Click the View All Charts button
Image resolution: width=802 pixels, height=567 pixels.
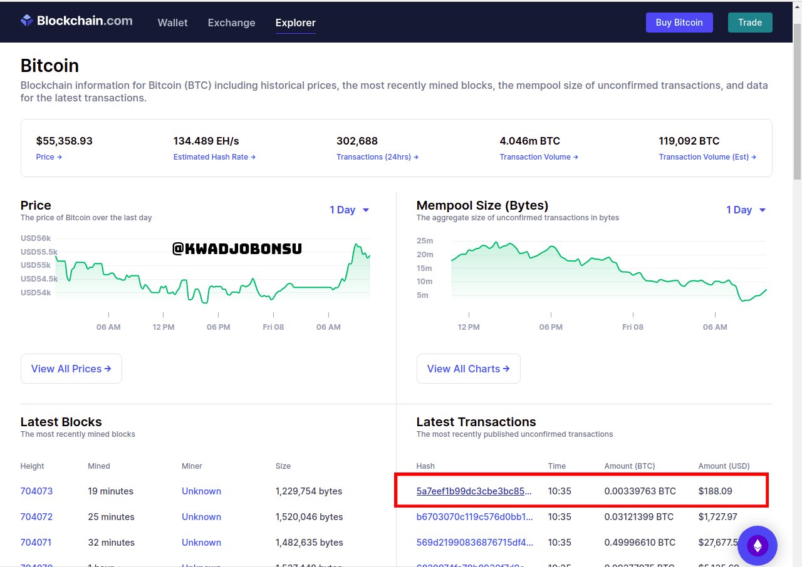pyautogui.click(x=469, y=369)
